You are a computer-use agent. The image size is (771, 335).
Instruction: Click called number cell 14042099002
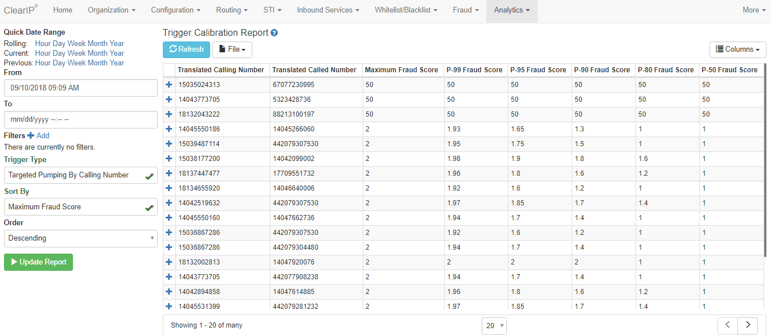click(x=316, y=159)
